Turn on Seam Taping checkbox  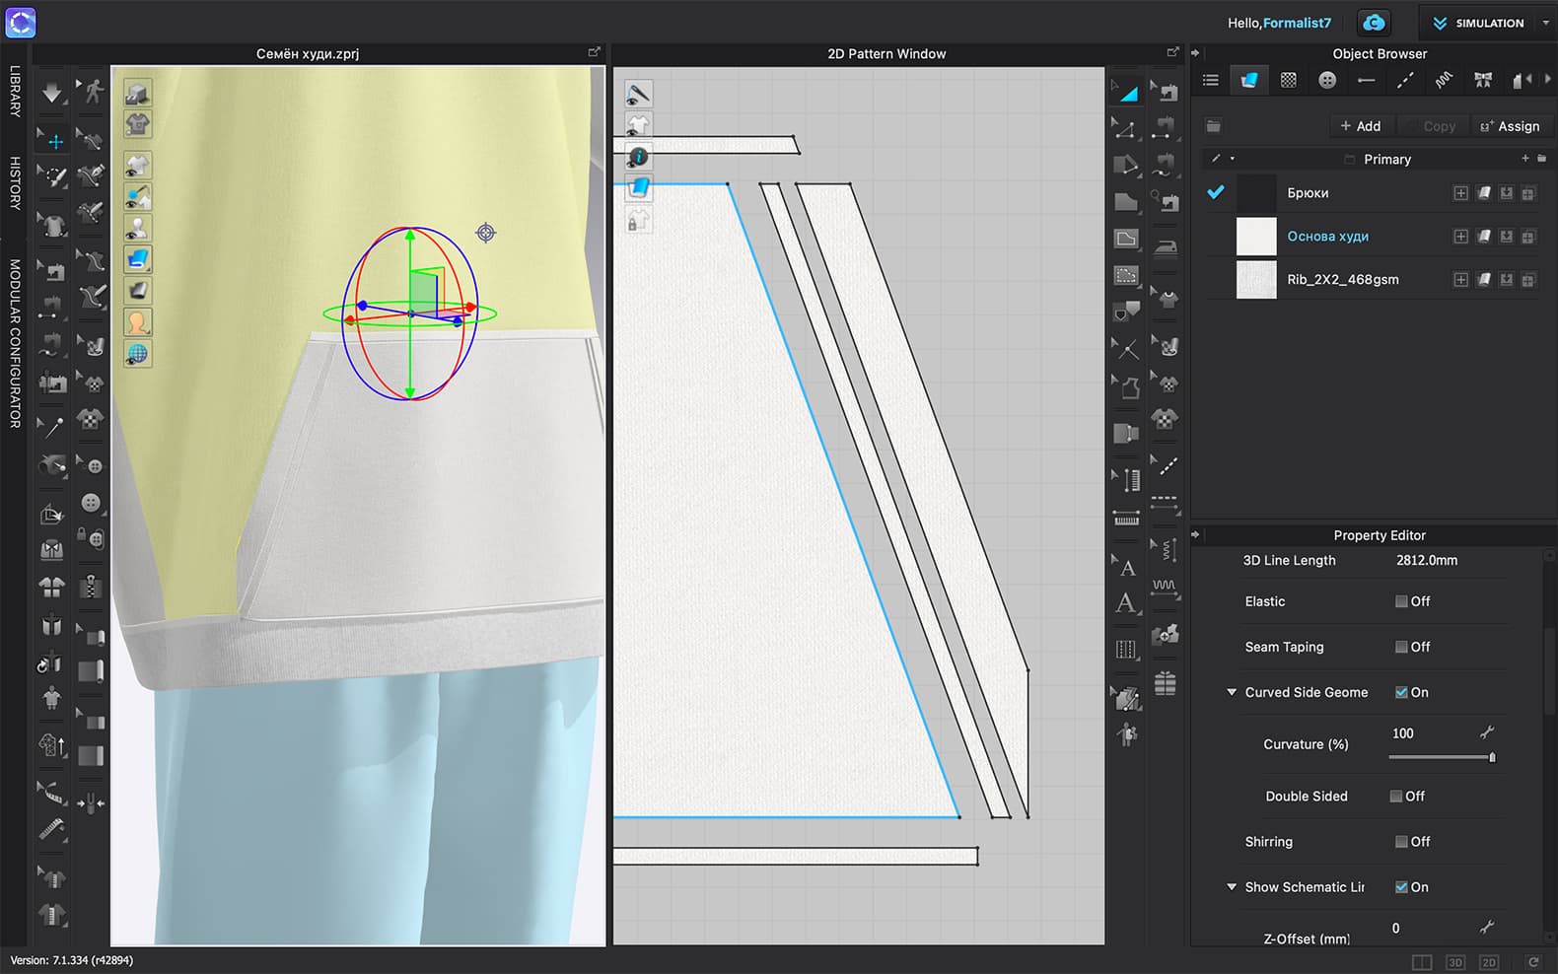point(1401,647)
